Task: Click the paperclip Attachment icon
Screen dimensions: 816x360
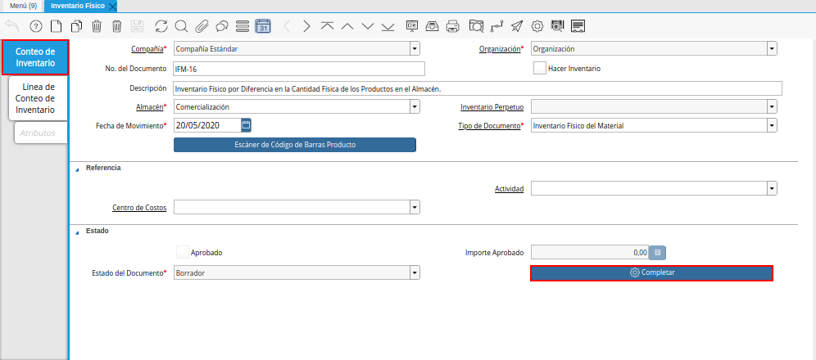Action: tap(202, 26)
